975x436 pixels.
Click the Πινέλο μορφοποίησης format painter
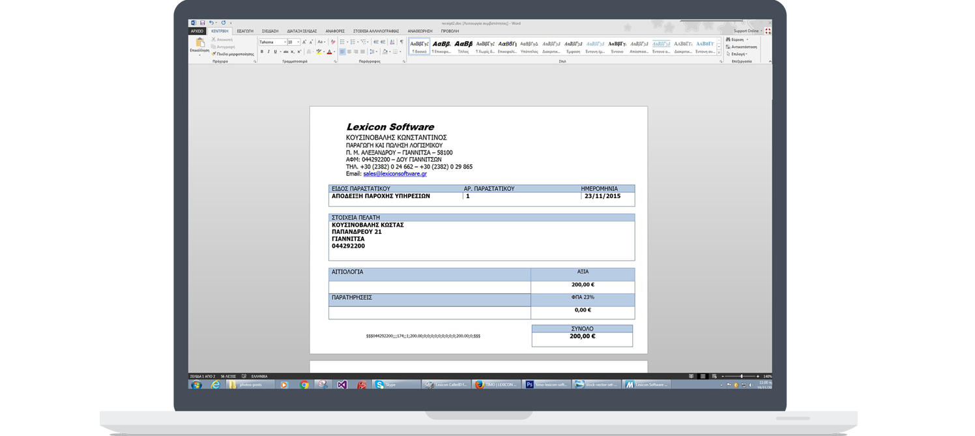(233, 54)
